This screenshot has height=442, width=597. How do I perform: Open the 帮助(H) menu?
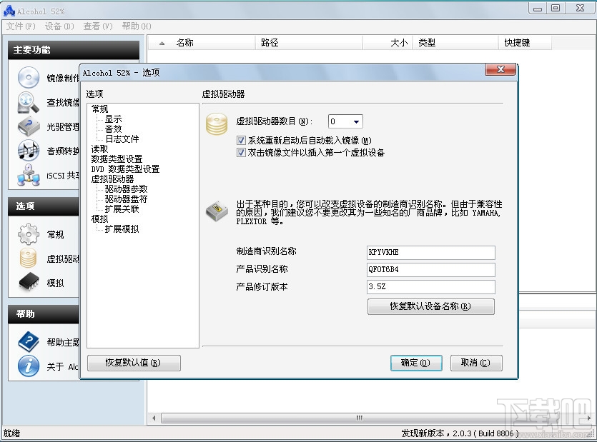point(137,26)
